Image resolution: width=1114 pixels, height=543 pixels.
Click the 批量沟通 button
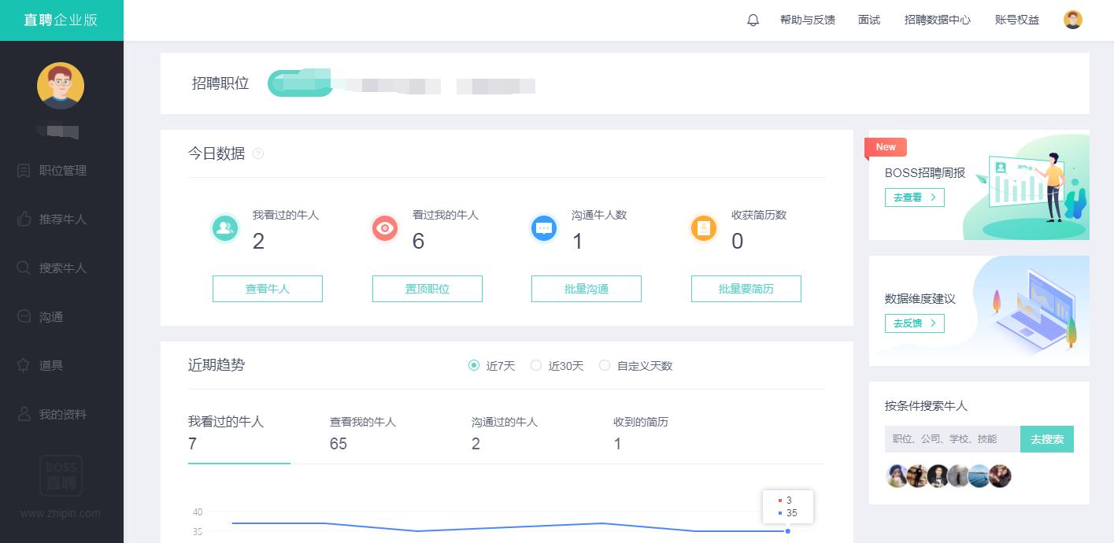[586, 289]
